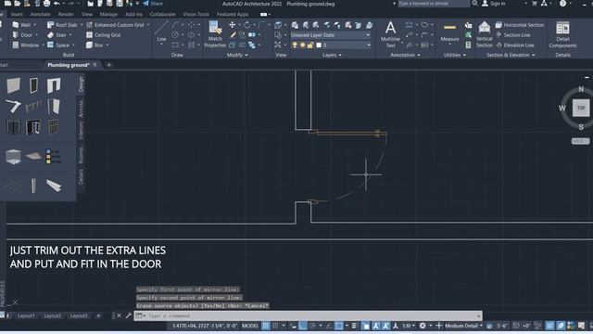Open annotation scale 1:10 dropdown
The width and height of the screenshot is (593, 334).
coord(409,326)
